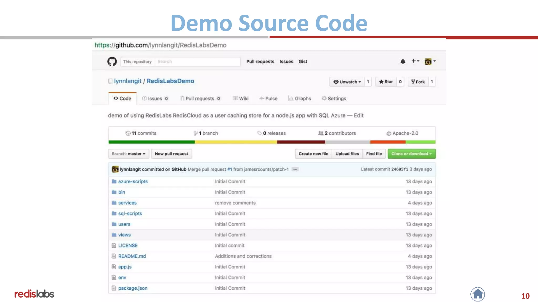Open repository Settings tab
Screen dimensions: 538x302
pos(334,99)
